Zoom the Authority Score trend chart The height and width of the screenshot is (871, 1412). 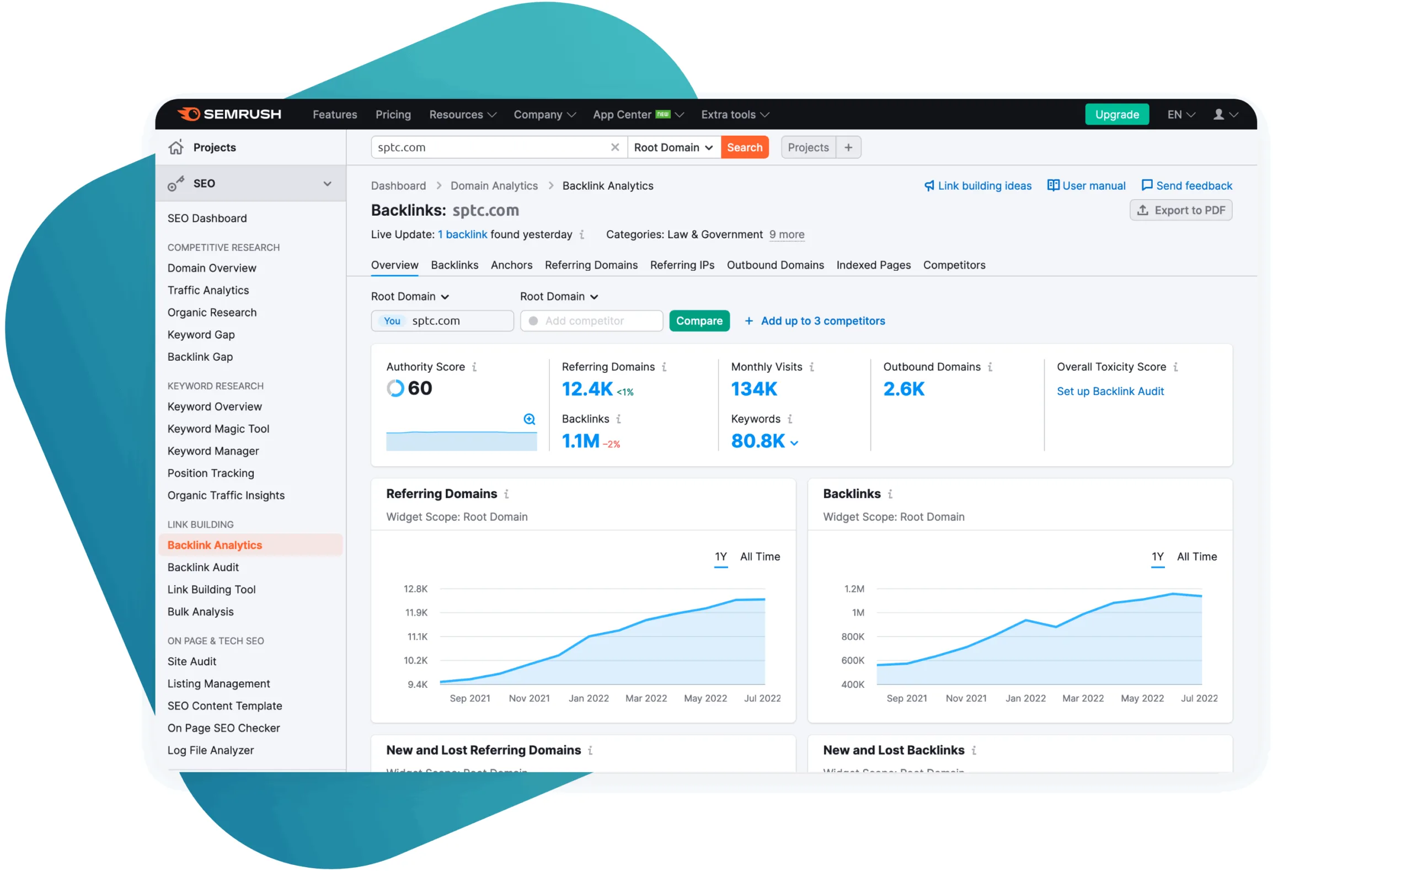pos(529,419)
